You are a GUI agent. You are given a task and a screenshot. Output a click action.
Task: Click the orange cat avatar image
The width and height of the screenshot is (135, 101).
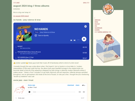(108, 9)
